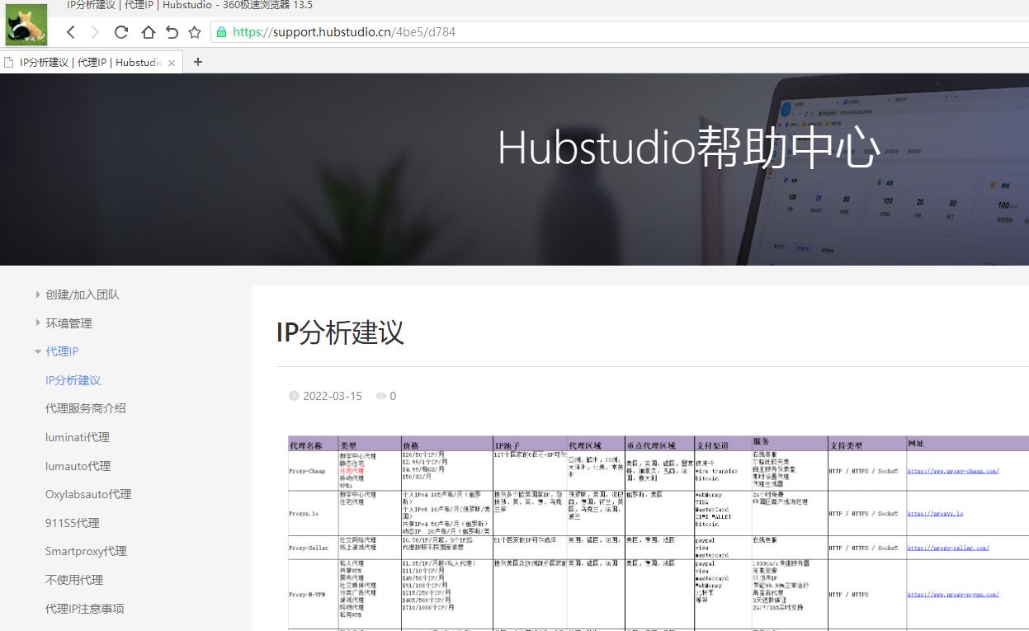Open the proxys.io link in the table
The image size is (1029, 631).
point(935,513)
